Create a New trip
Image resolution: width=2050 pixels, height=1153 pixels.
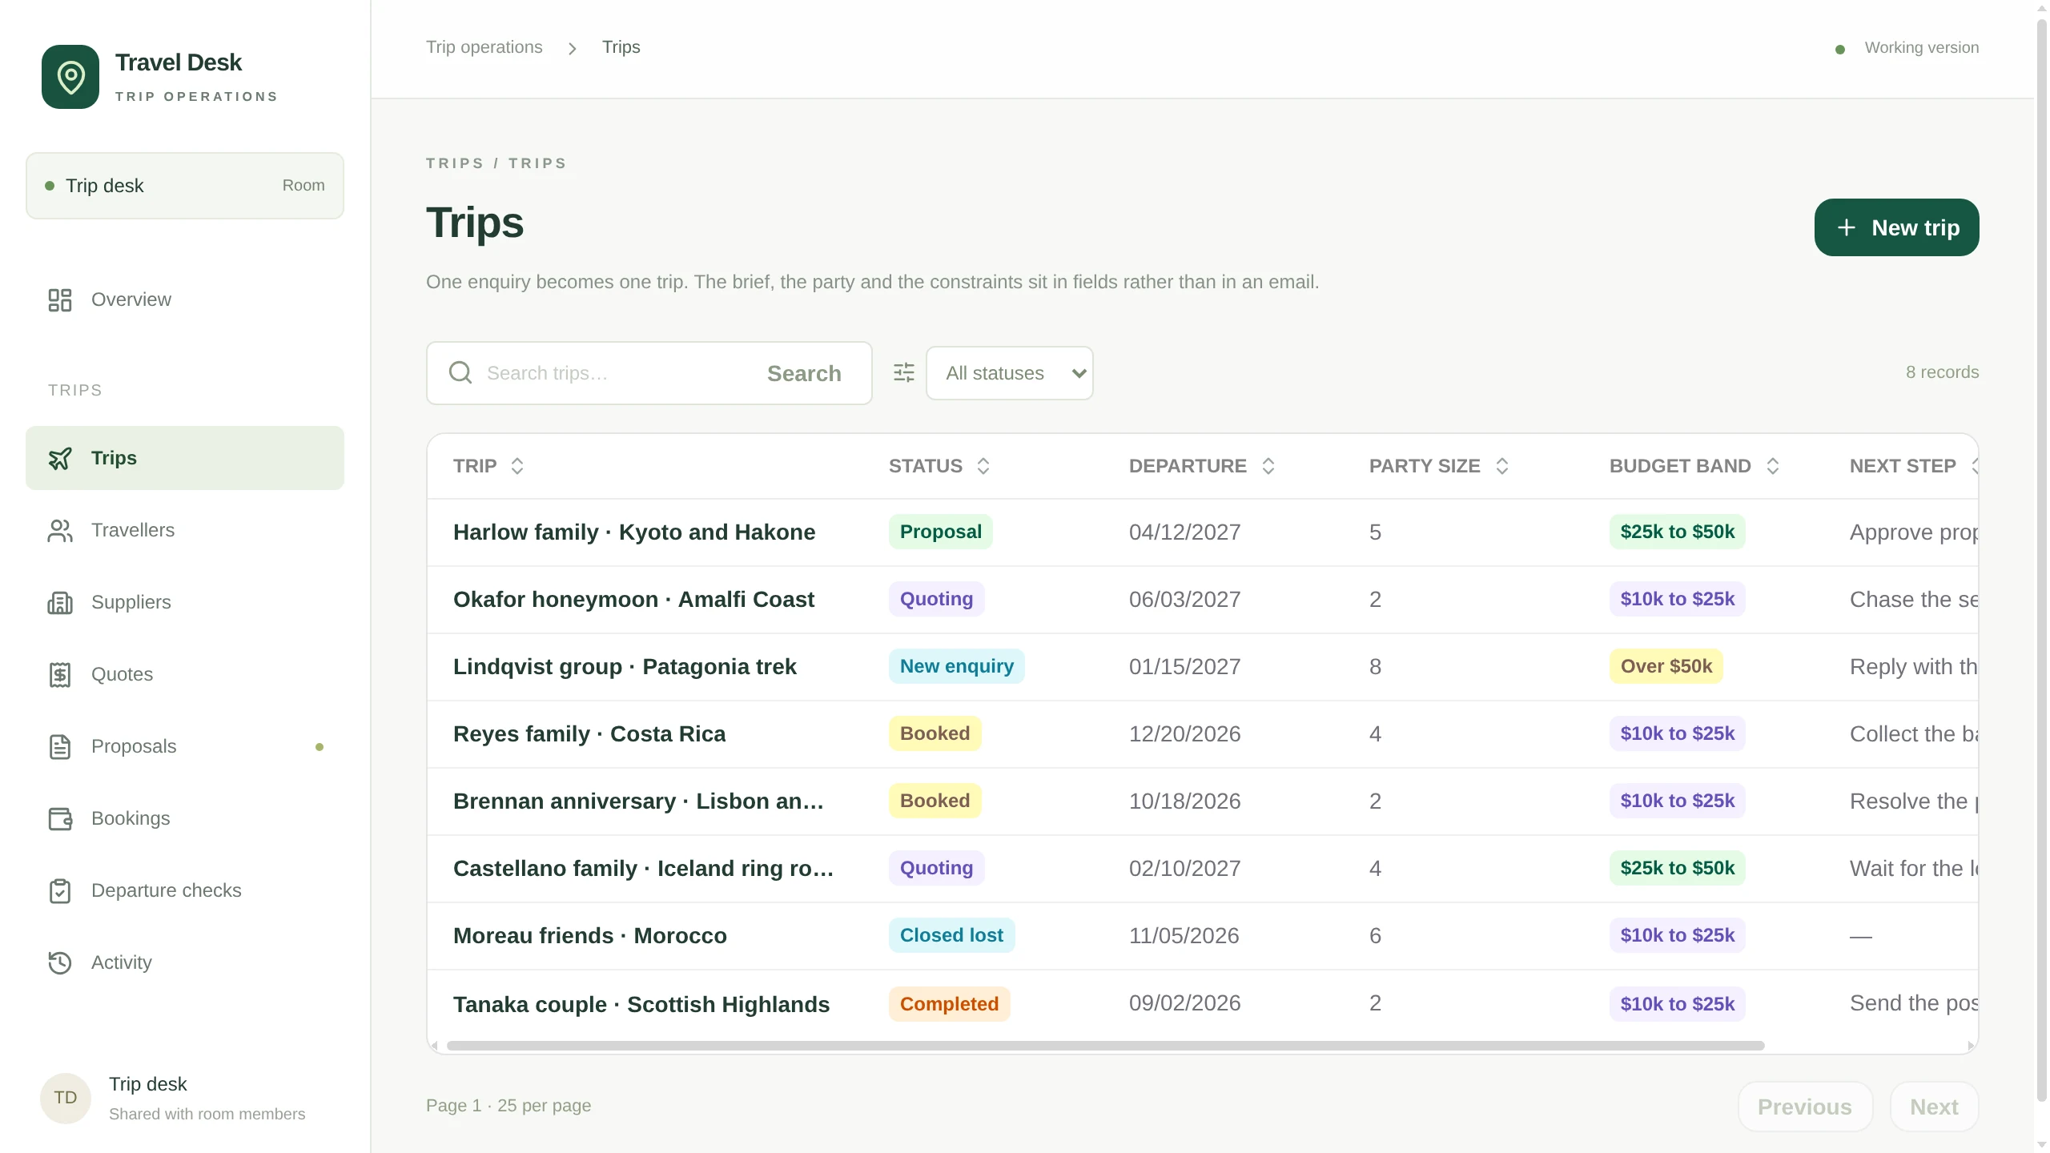[1896, 227]
